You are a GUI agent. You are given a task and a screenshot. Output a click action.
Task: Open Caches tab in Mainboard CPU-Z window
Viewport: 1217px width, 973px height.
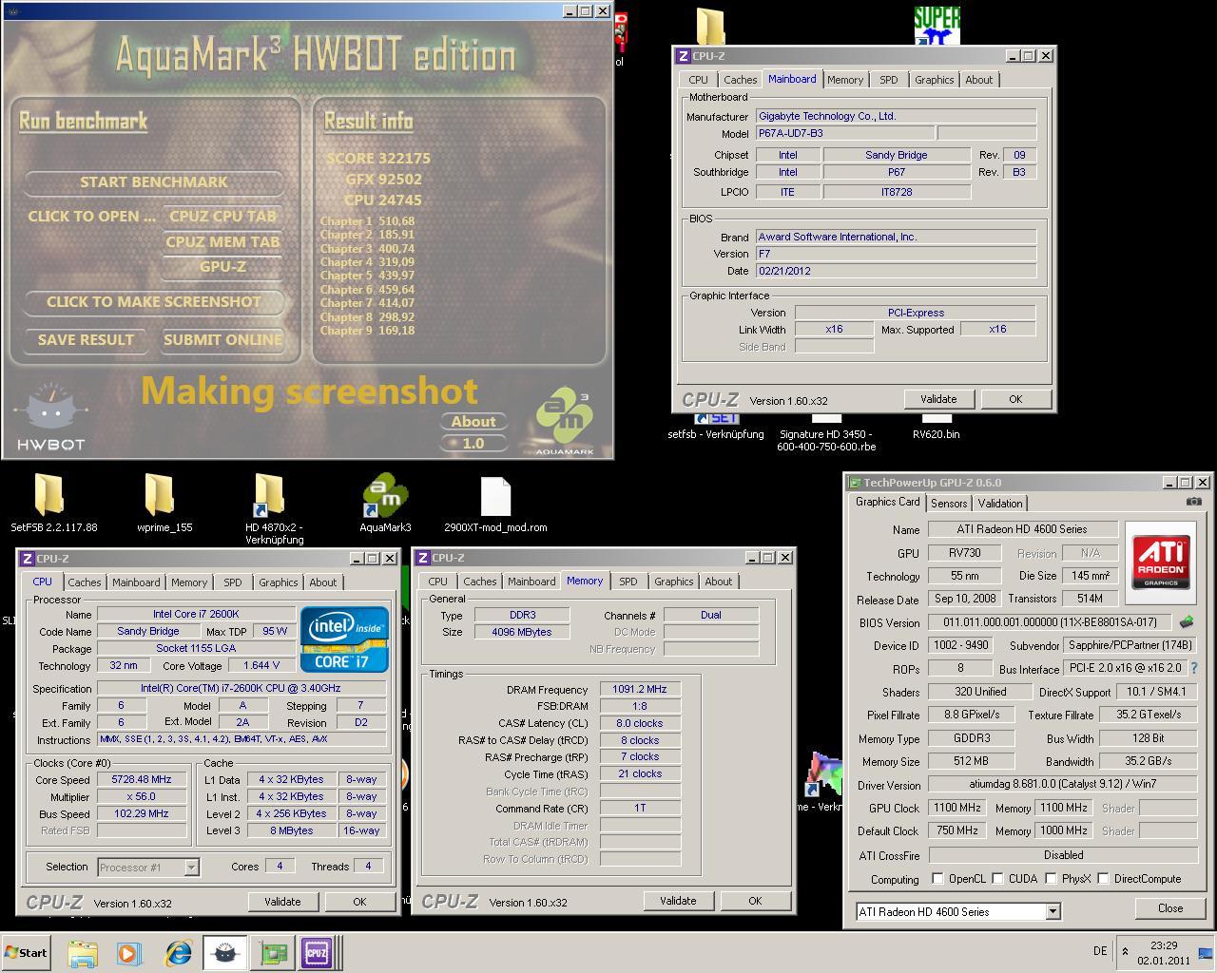pos(740,80)
